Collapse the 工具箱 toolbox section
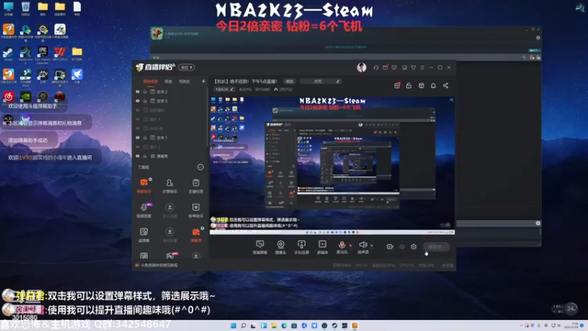This screenshot has height=331, width=588. coord(200,168)
